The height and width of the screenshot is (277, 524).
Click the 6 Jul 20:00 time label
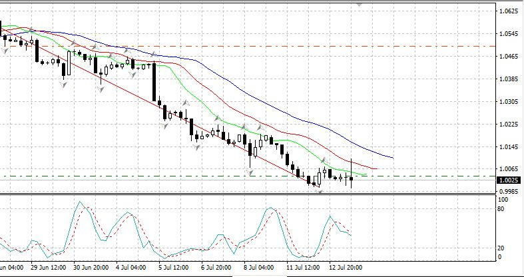coord(216,268)
